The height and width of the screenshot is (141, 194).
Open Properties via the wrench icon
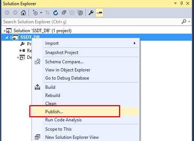(91, 13)
